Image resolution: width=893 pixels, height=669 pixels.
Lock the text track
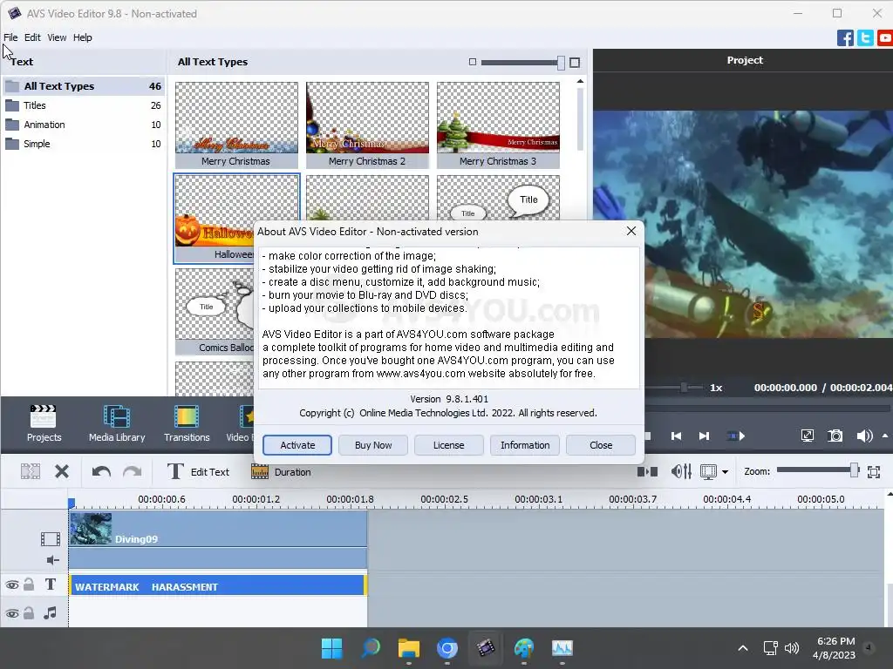[29, 585]
